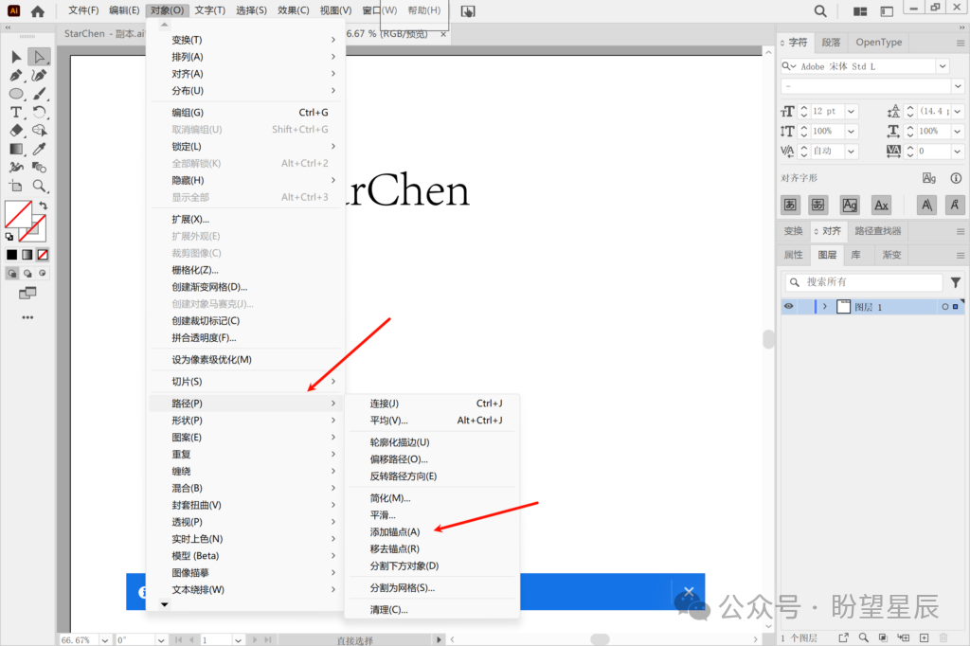Select the Shape Builder tool
Viewport: 970px width, 646px height.
39,131
